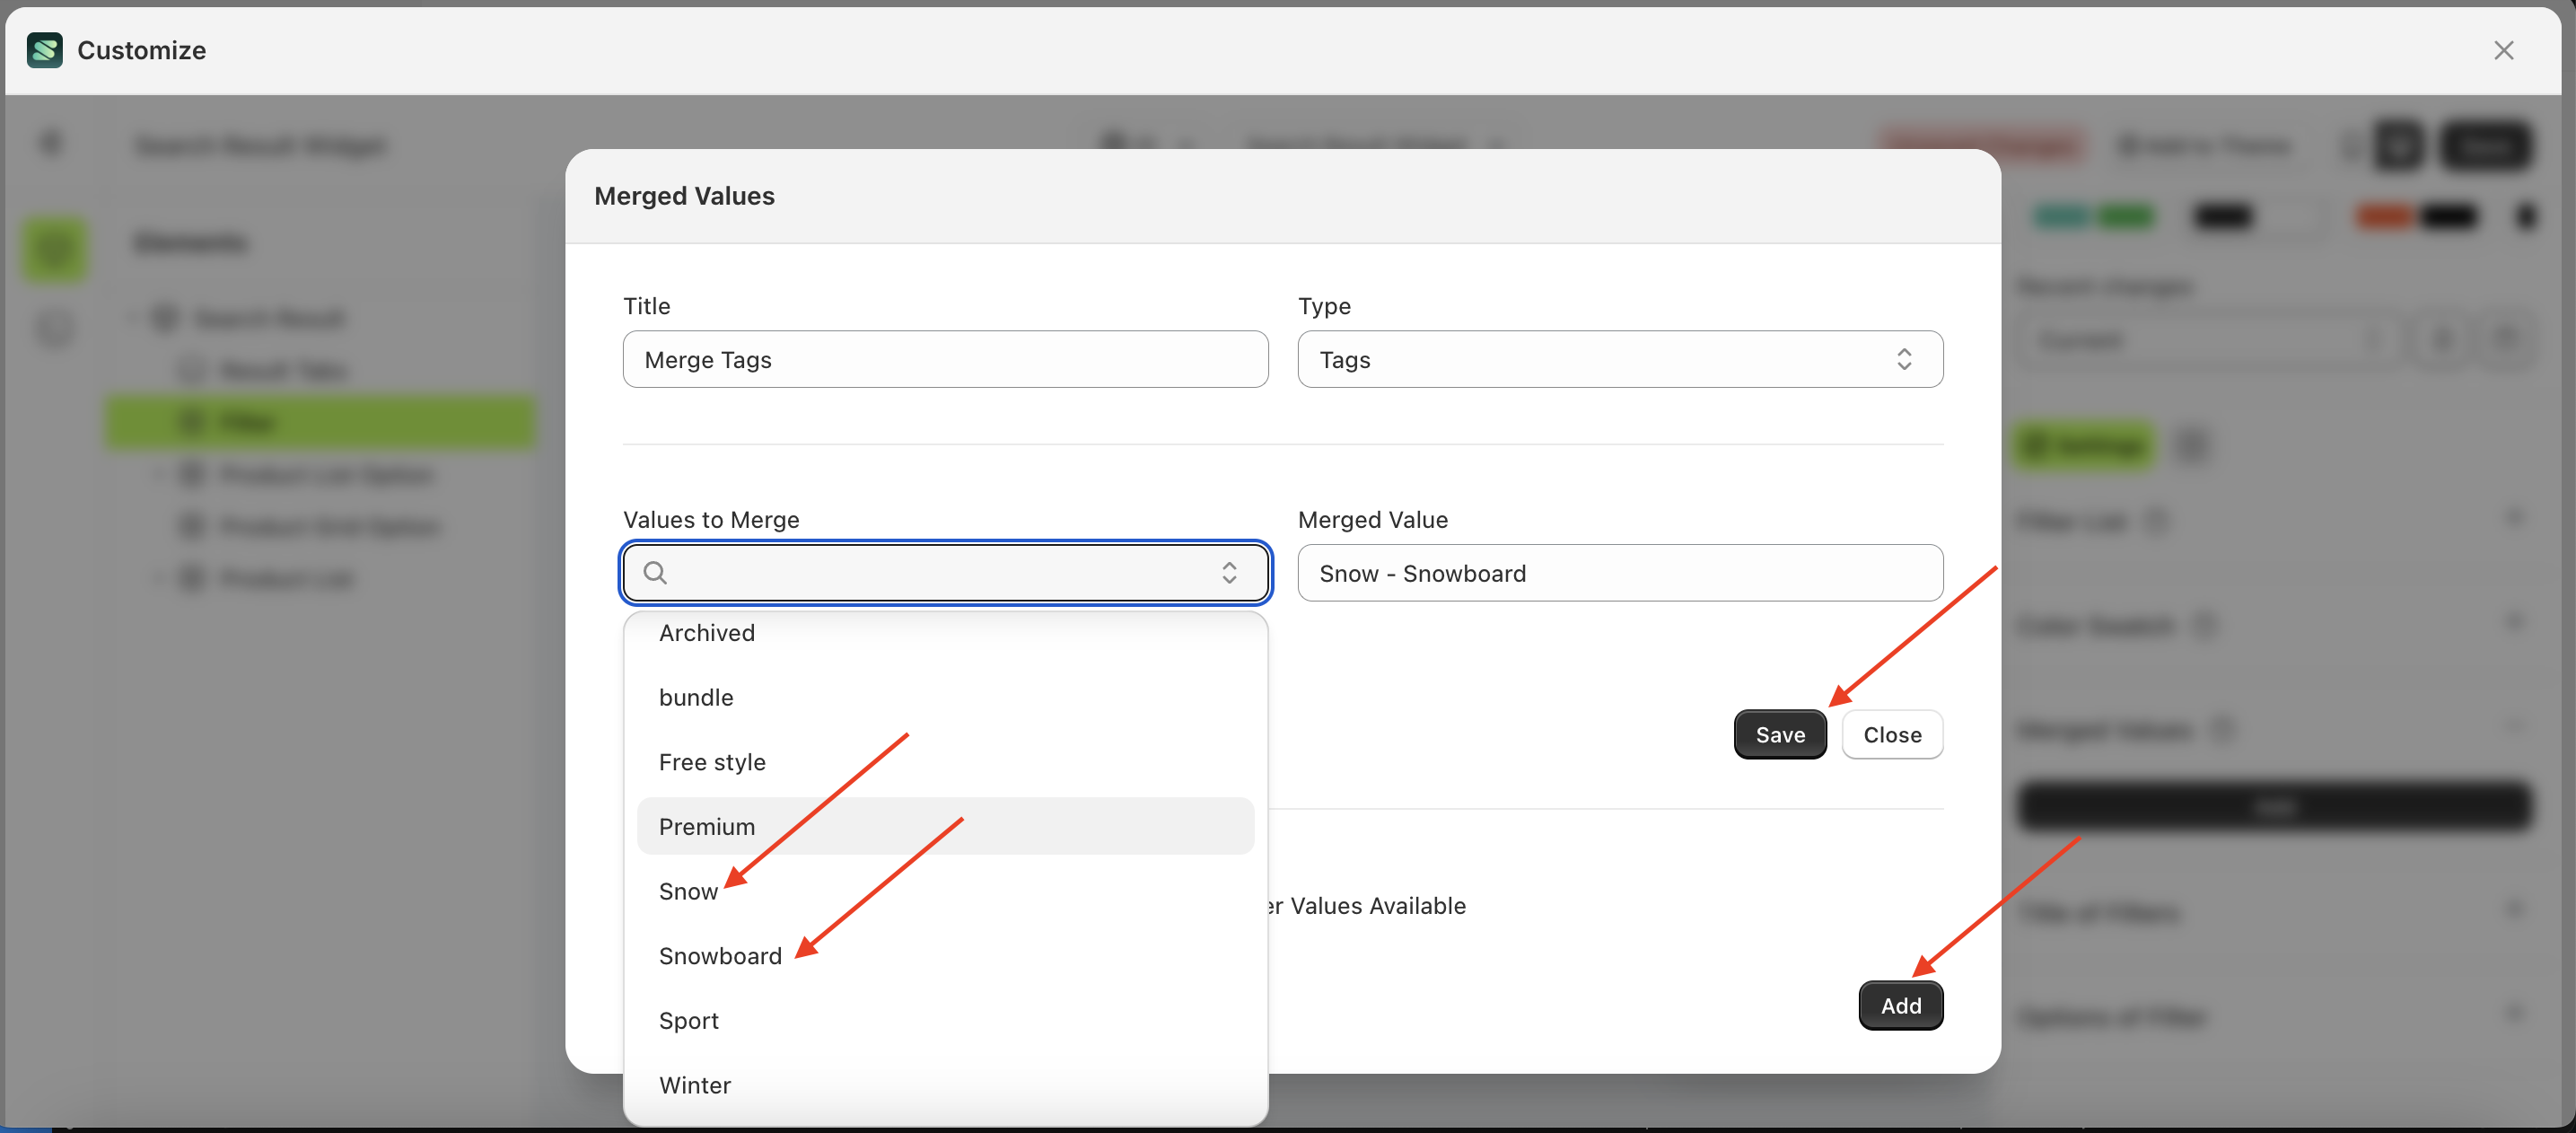The height and width of the screenshot is (1133, 2576).
Task: Pick the Premium option in the list
Action: (706, 827)
